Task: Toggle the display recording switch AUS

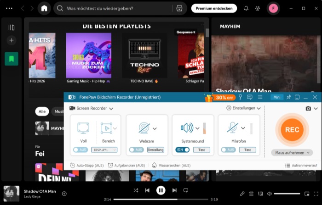Action: 80,150
